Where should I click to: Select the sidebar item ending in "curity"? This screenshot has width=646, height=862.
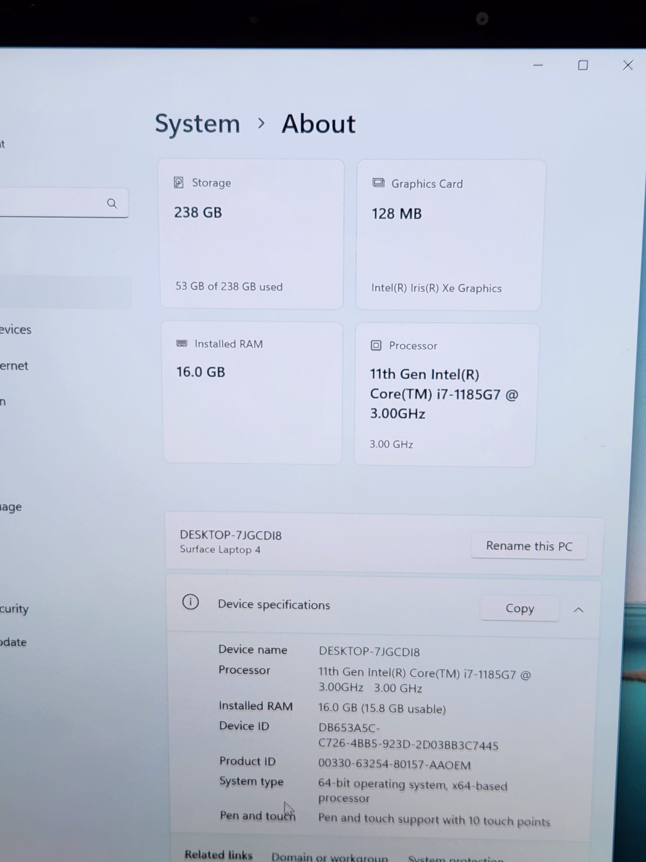tap(14, 609)
